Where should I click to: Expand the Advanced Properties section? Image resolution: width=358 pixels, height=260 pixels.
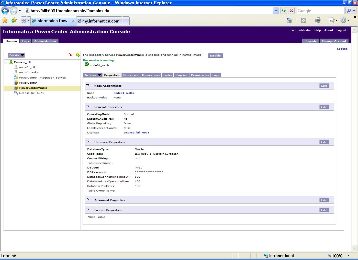[x=88, y=200]
